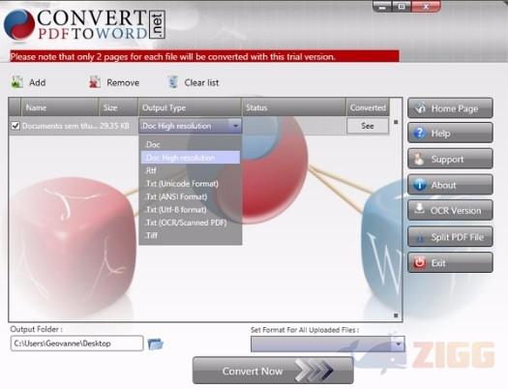
Task: Maximize the converter window
Action: pos(402,7)
